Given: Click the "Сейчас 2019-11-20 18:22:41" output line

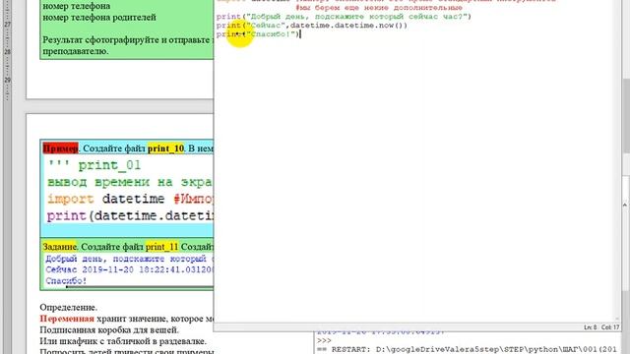Looking at the screenshot, I should 129,269.
